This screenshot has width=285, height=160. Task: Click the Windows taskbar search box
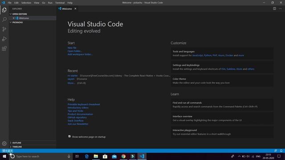[x=41, y=156]
